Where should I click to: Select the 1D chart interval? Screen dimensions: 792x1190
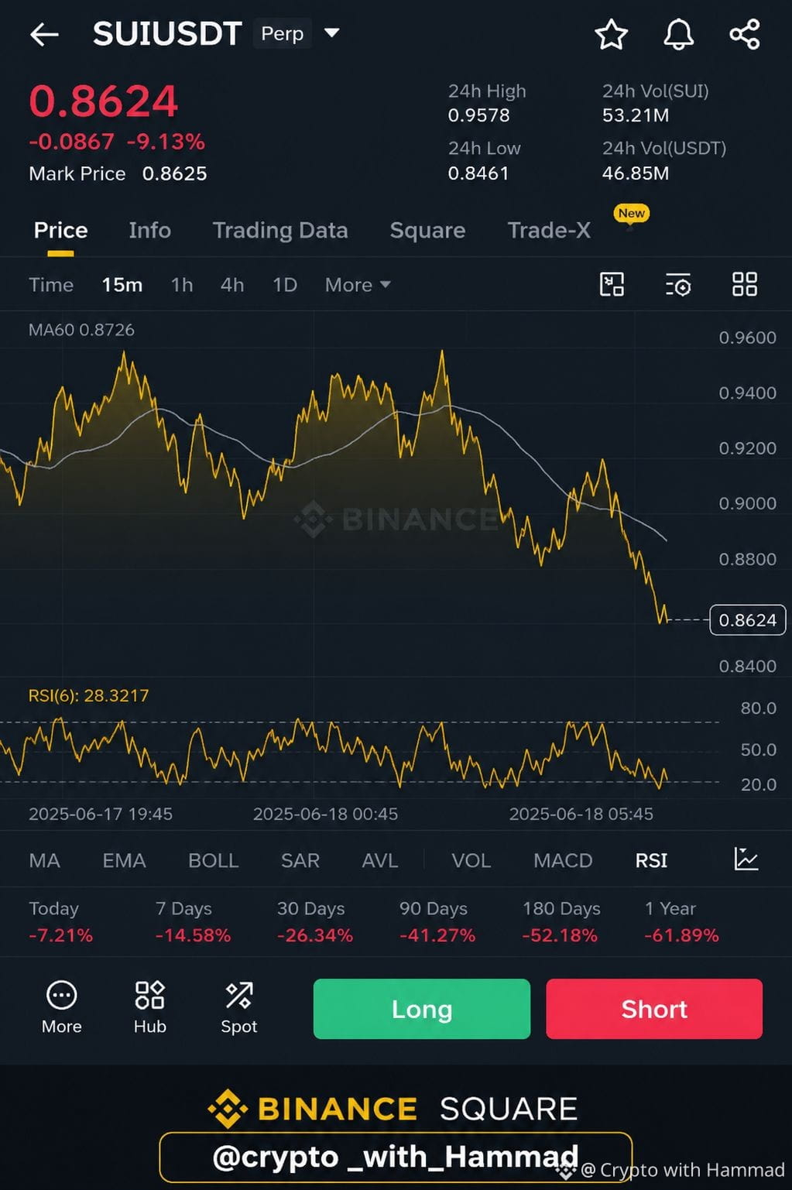(x=285, y=285)
